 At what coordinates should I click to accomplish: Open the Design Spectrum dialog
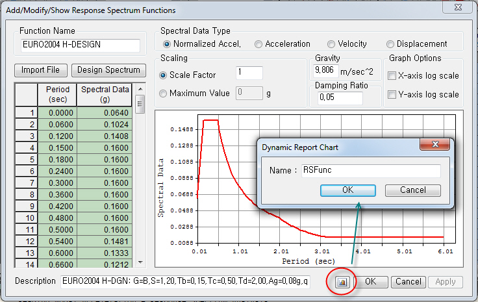[x=107, y=69]
